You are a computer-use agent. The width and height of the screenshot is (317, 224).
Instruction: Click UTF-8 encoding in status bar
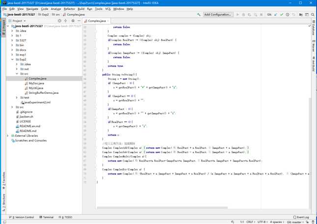(262, 222)
